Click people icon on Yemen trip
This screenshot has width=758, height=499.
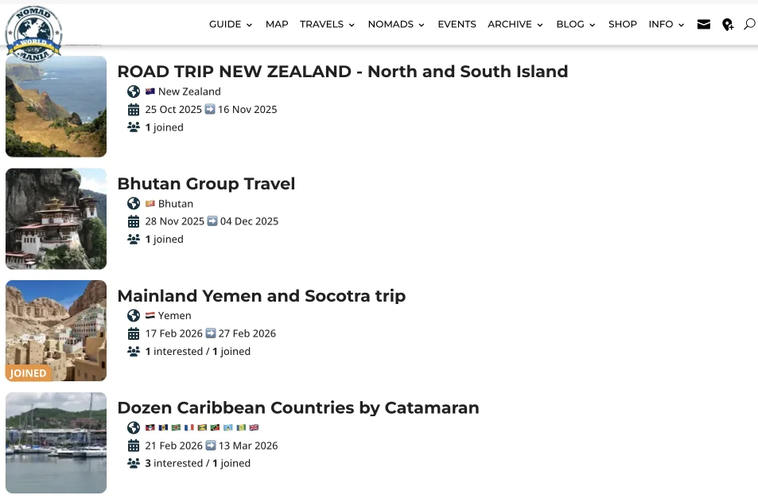point(134,351)
